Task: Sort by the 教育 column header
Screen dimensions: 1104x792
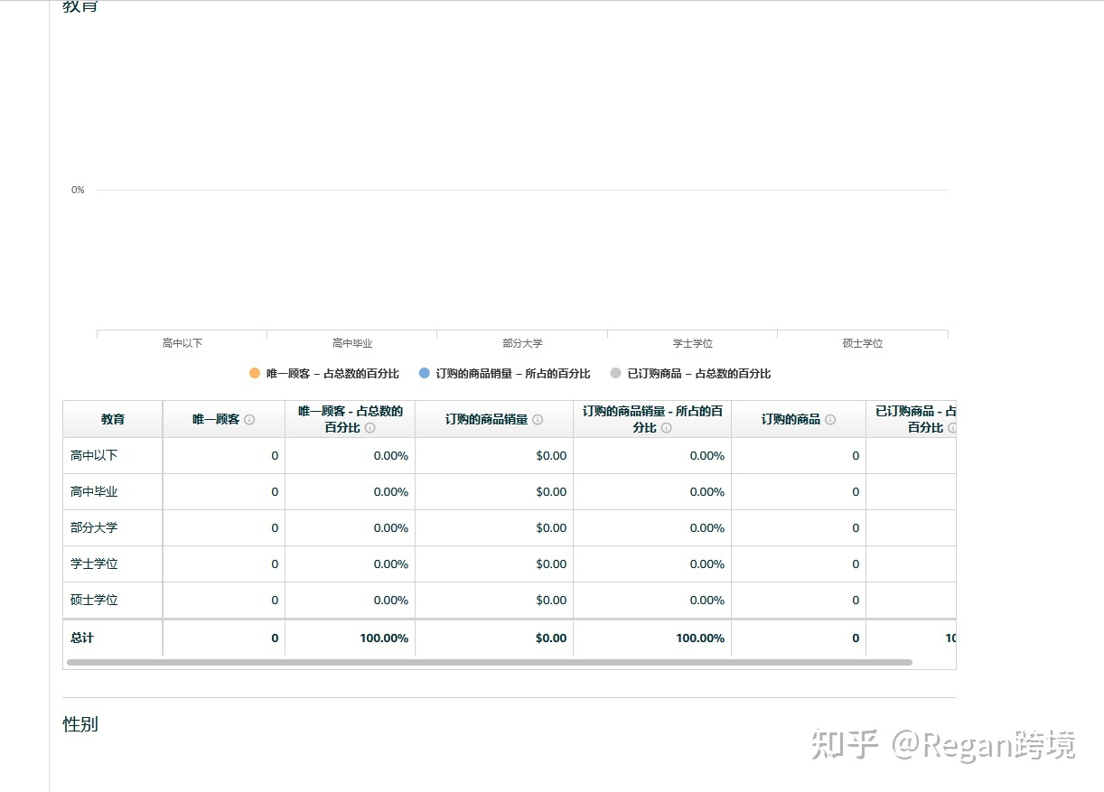Action: click(x=113, y=420)
